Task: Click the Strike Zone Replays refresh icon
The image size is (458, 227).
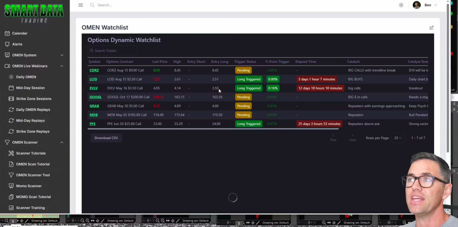Action: (x=11, y=132)
